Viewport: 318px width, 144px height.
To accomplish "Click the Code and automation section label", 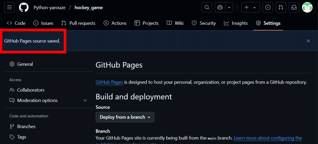I will (x=29, y=116).
